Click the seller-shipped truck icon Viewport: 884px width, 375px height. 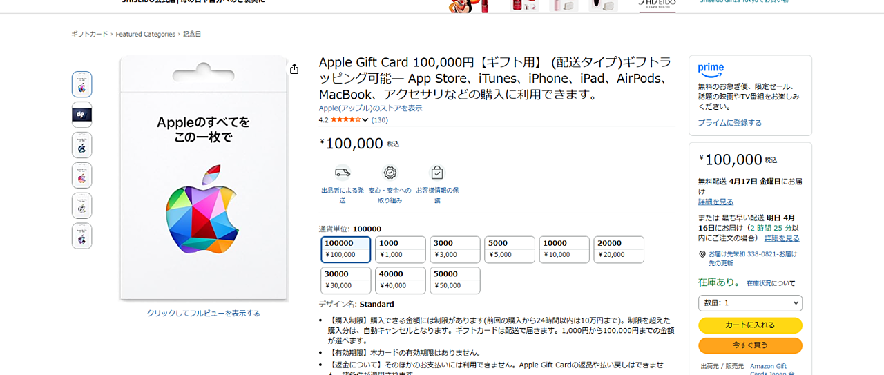(343, 173)
